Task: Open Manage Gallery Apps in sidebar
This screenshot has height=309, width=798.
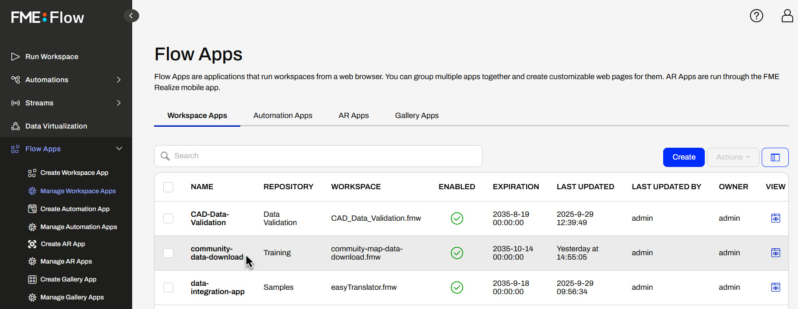Action: (x=72, y=297)
